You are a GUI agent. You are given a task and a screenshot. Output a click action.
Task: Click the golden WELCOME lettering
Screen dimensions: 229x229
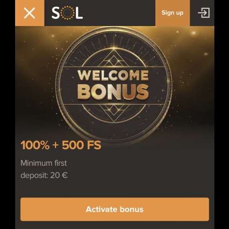pyautogui.click(x=113, y=75)
